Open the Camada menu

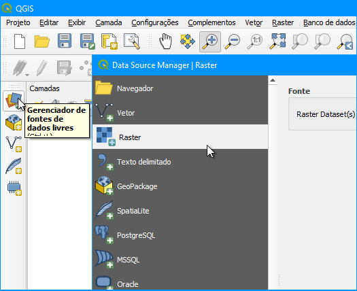coord(109,22)
